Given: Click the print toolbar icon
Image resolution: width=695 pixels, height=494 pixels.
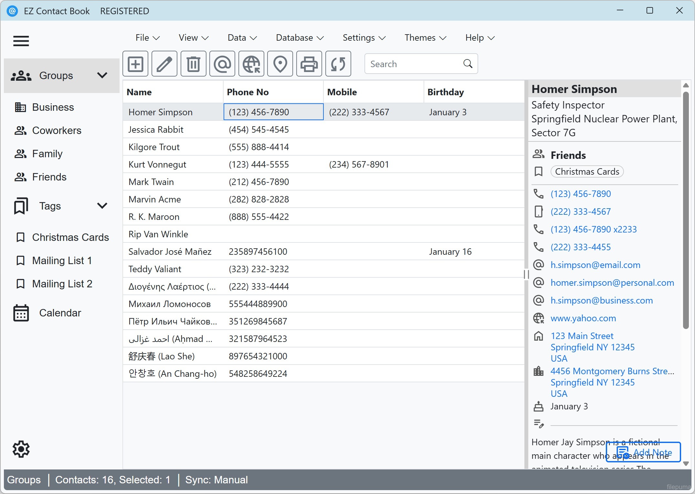Looking at the screenshot, I should point(309,64).
